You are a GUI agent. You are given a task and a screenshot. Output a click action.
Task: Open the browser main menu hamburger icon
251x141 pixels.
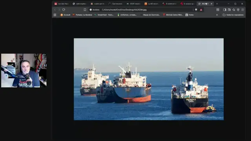[243, 10]
